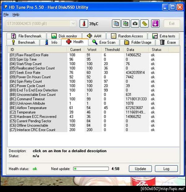The height and width of the screenshot is (192, 186).
Task: Click the Next update progress bar
Action: (x=91, y=169)
